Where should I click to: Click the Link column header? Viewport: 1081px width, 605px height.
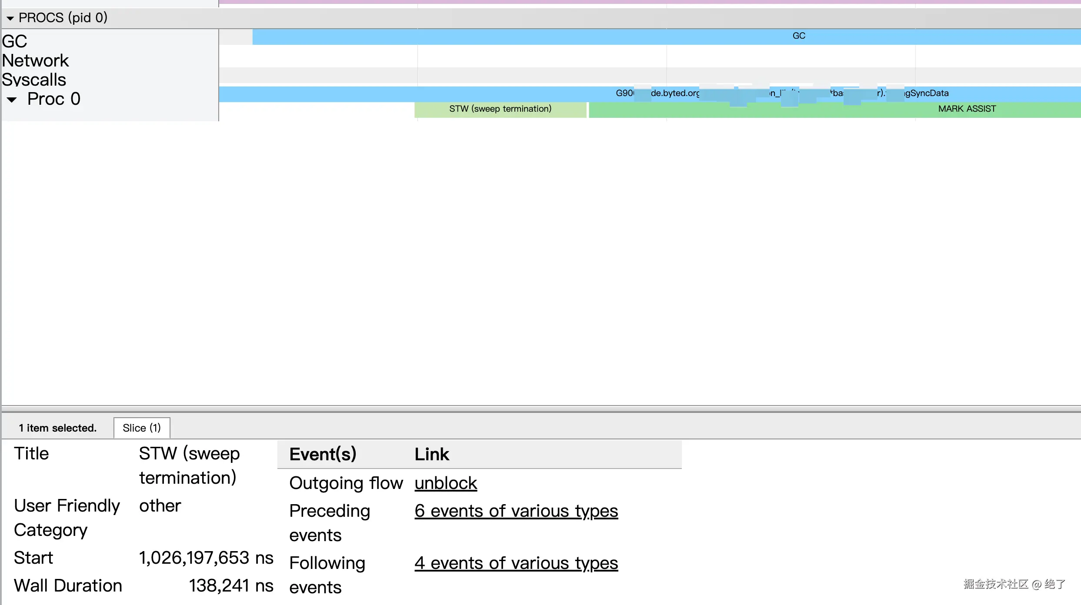tap(431, 454)
